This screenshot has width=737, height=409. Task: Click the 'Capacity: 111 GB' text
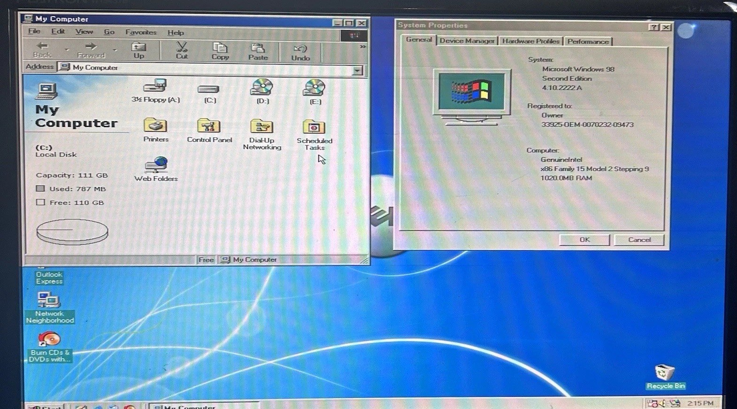72,175
